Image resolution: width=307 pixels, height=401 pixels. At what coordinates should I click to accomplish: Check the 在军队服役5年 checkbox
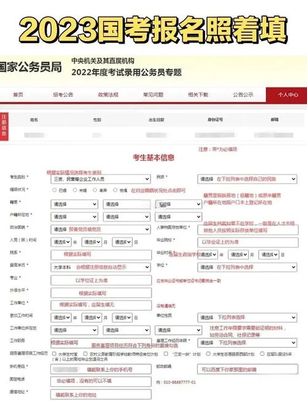(x=262, y=354)
